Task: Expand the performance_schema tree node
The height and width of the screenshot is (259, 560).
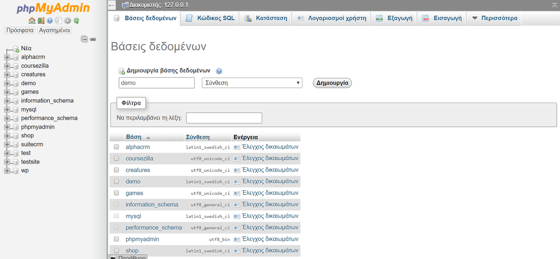Action: (x=7, y=118)
